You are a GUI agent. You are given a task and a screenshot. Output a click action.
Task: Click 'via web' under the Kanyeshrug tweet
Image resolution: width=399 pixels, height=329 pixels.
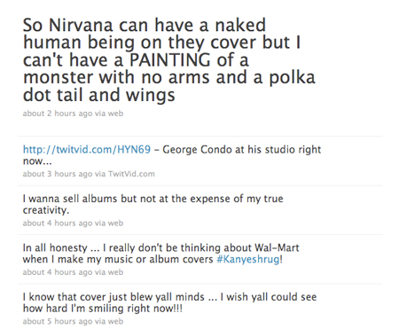[x=109, y=272]
